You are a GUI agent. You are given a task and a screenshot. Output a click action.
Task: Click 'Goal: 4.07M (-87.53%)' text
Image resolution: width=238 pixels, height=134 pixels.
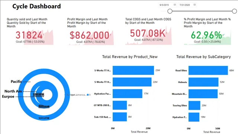point(148,40)
